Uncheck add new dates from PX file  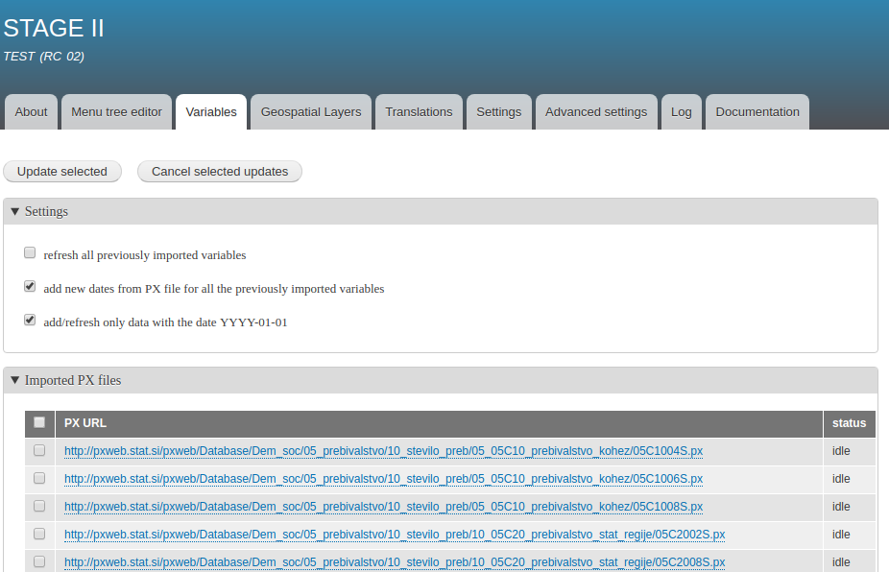point(30,286)
